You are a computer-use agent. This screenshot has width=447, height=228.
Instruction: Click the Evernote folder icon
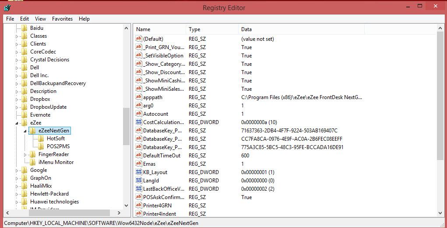[25, 115]
